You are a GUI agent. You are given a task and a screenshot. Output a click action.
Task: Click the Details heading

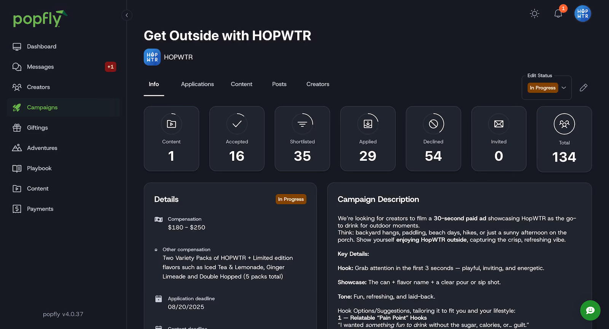click(166, 199)
